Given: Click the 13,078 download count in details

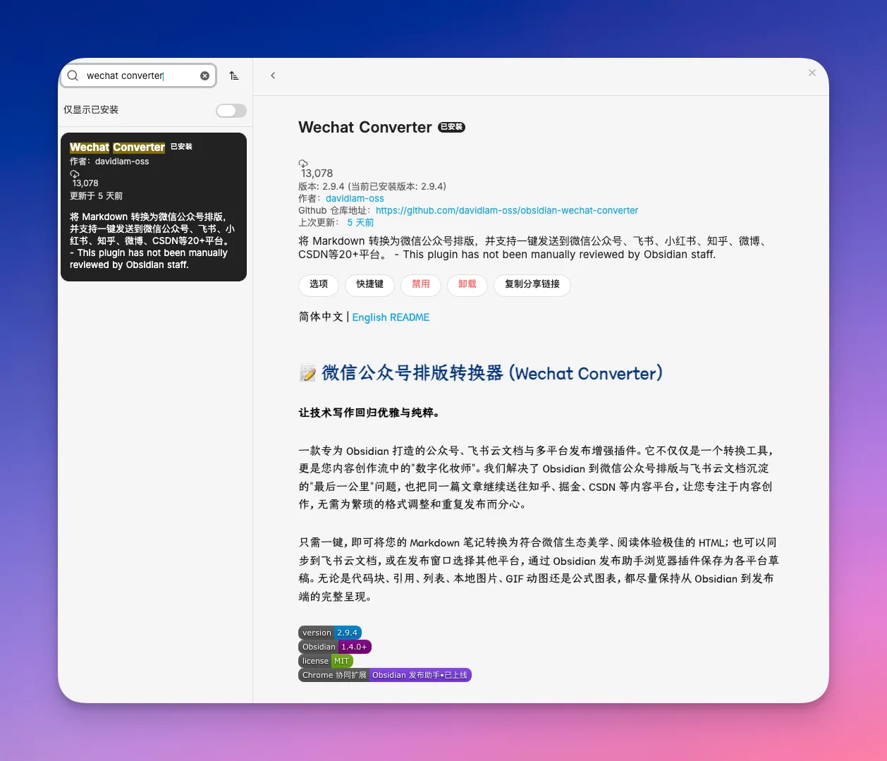Looking at the screenshot, I should pos(317,173).
